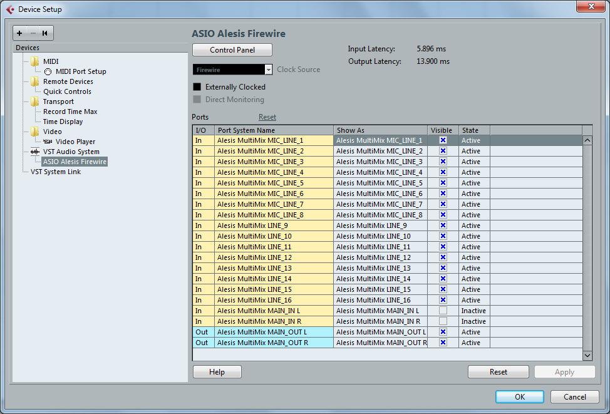Click the Show As cell for LINE_14
The height and width of the screenshot is (414, 610).
tap(381, 279)
